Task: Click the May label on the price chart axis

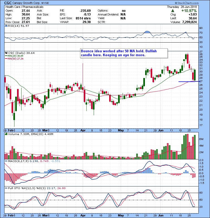Action: [121, 131]
